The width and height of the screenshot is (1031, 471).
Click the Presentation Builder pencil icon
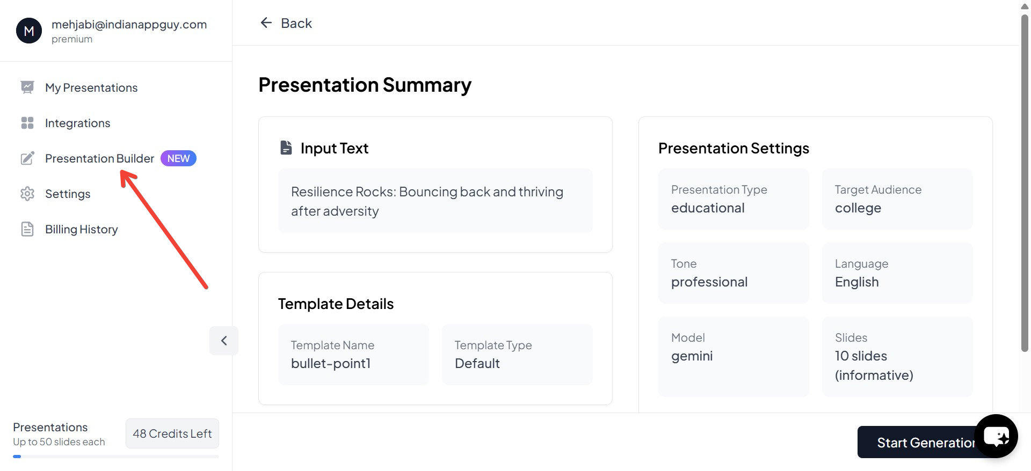coord(27,158)
